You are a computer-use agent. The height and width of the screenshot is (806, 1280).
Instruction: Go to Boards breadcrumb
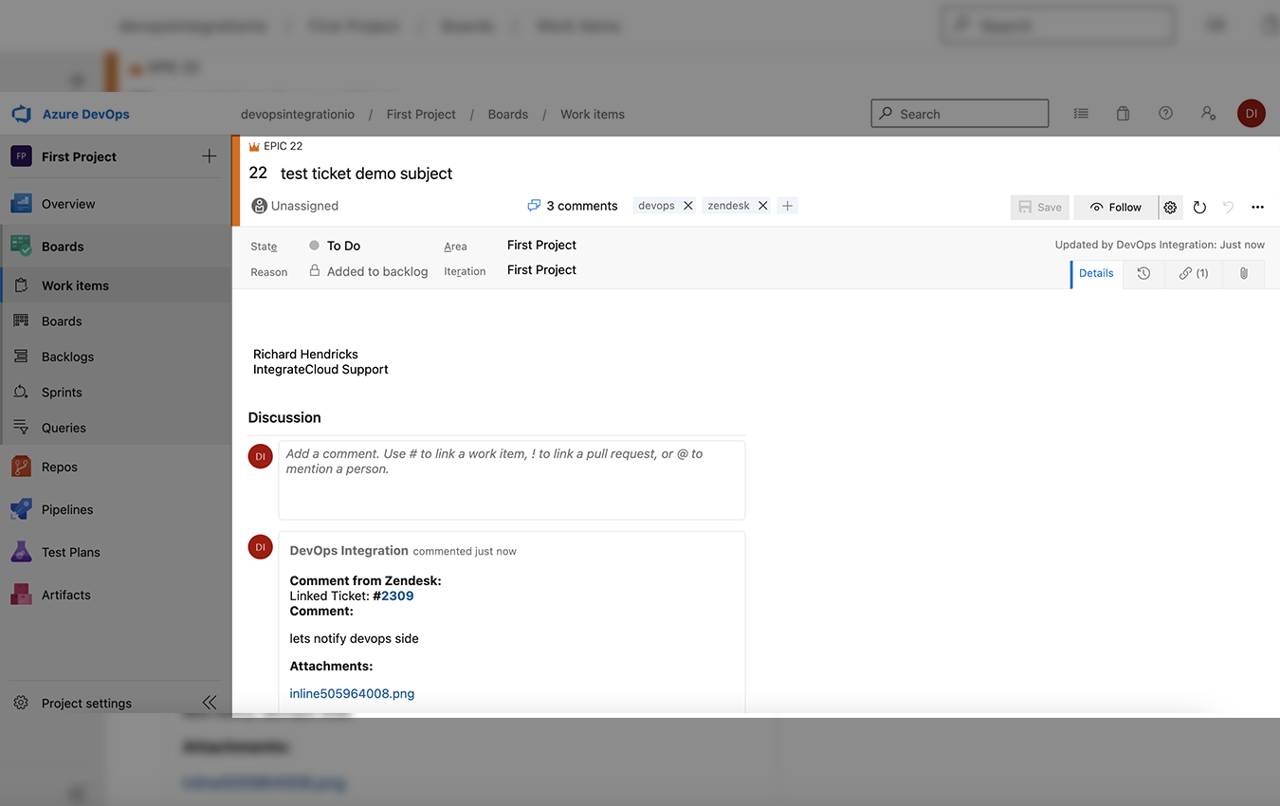tap(508, 114)
